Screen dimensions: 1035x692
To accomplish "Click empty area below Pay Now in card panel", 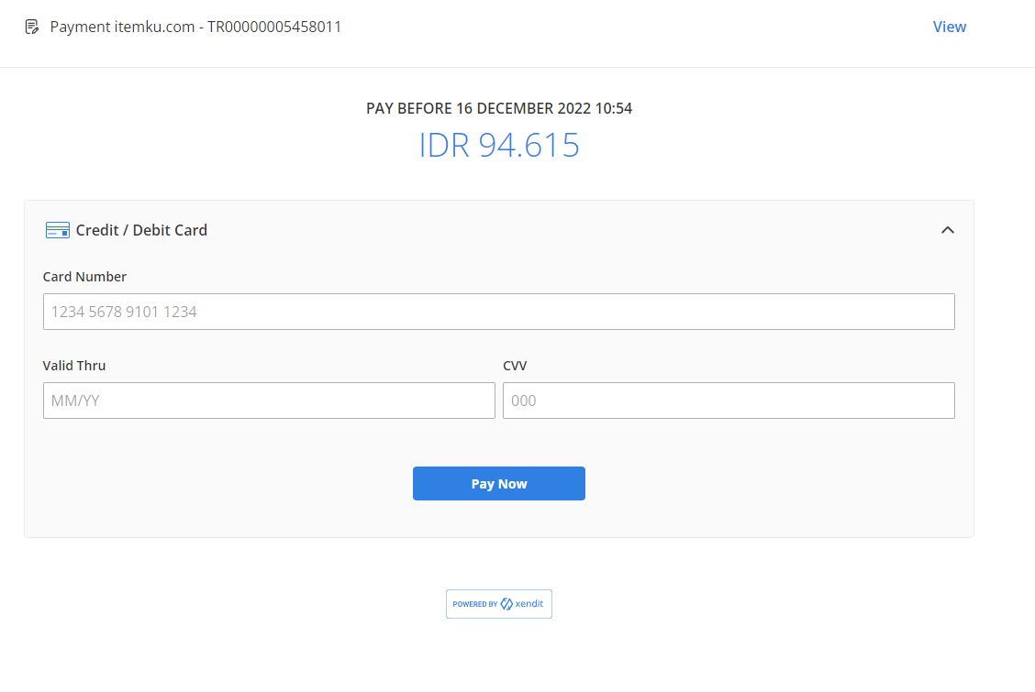I will 498,519.
